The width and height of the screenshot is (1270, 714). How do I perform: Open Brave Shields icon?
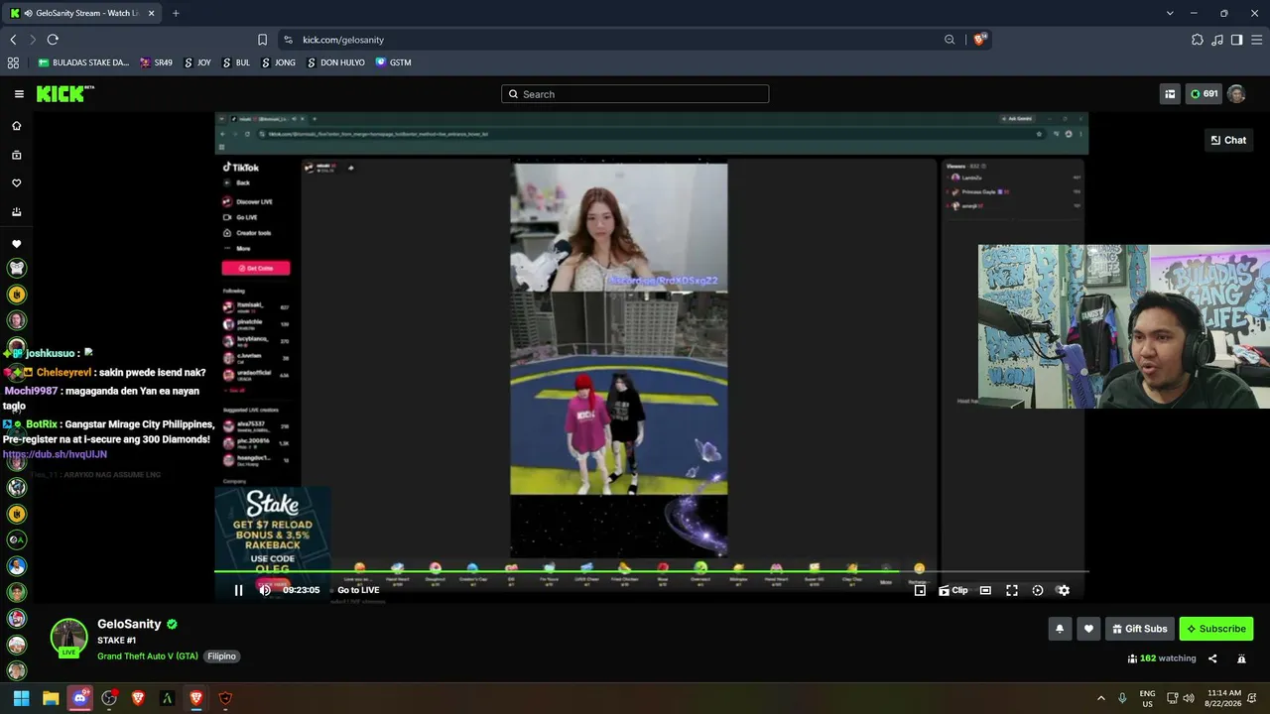(x=980, y=40)
